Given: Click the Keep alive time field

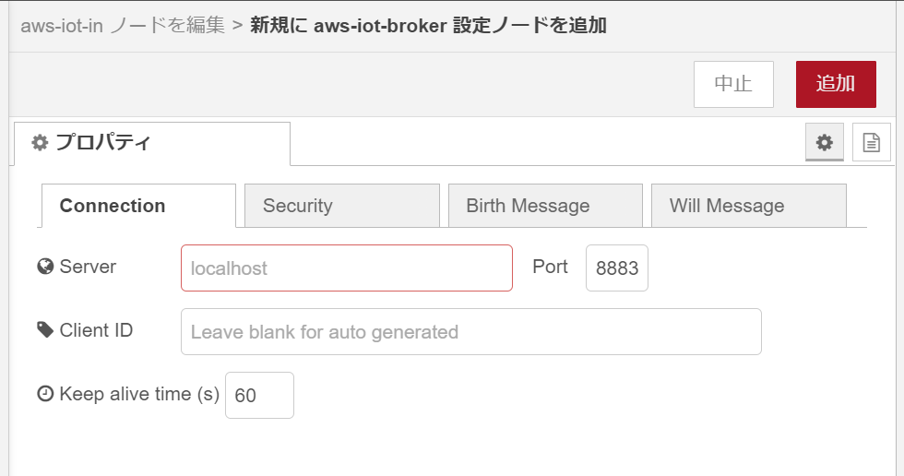Looking at the screenshot, I should 259,396.
